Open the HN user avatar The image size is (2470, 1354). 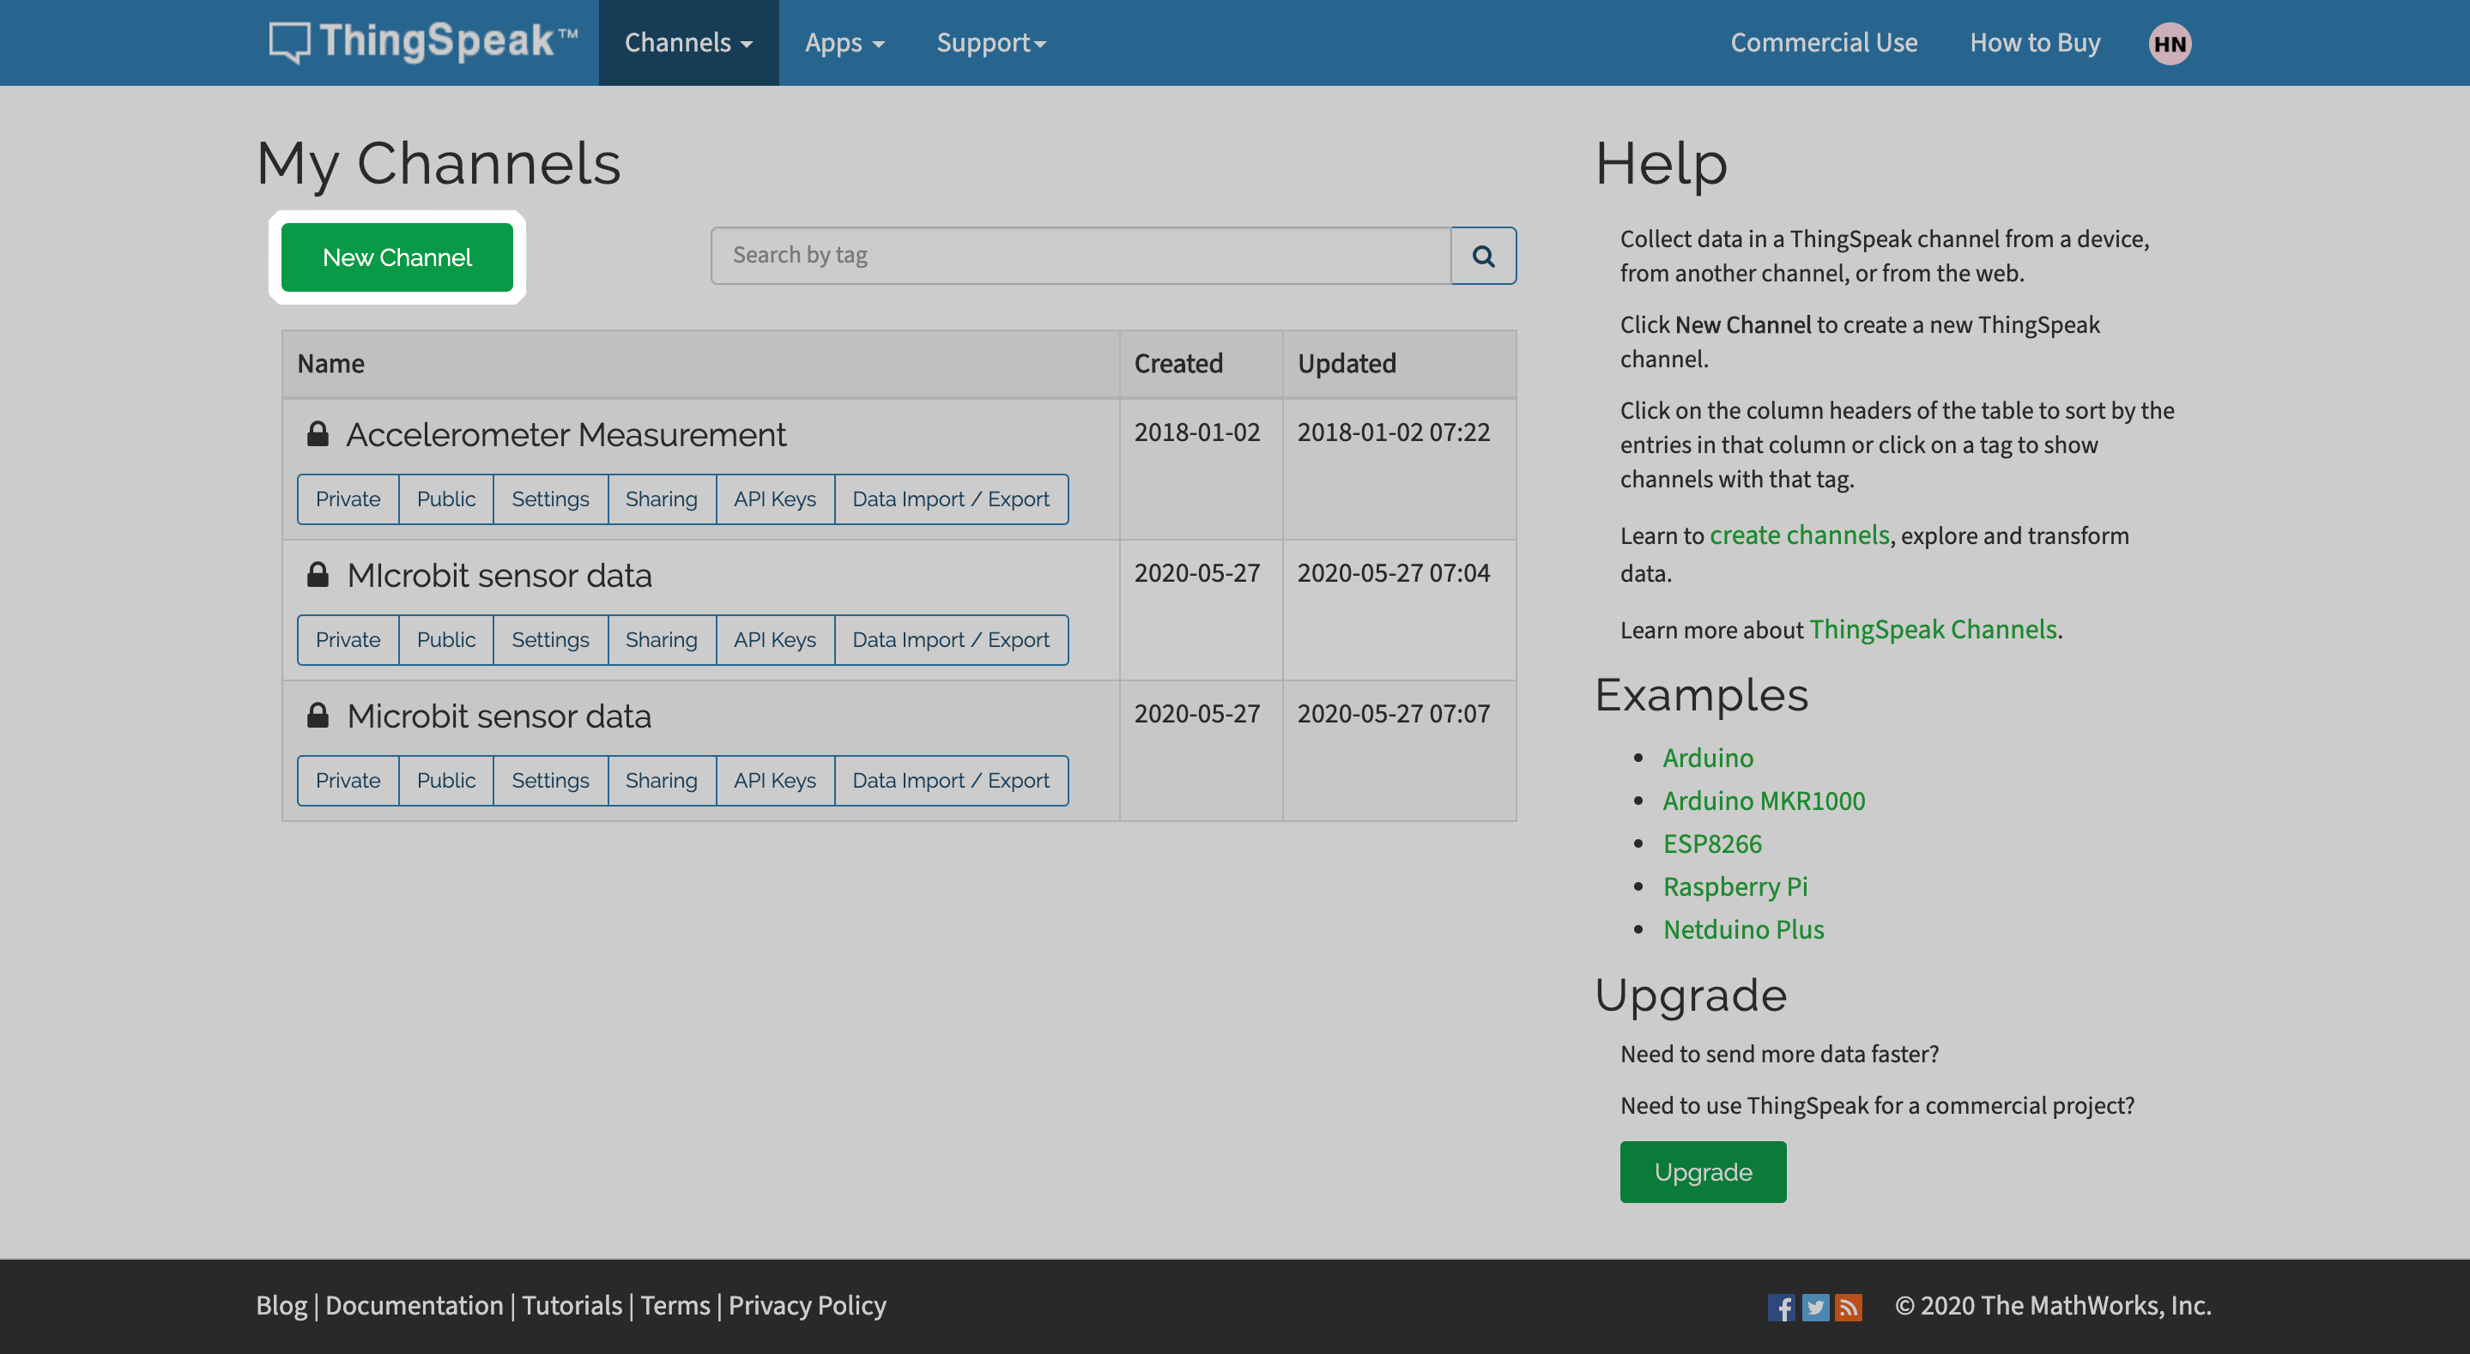coord(2169,43)
